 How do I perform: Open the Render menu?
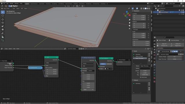pos(12,3)
